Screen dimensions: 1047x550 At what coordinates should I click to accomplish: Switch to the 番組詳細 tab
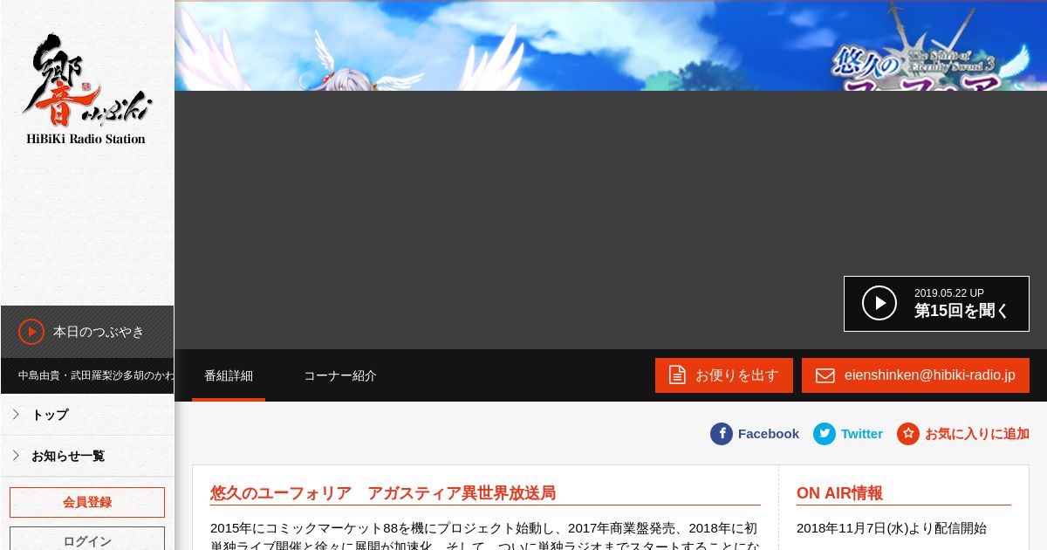[x=229, y=375]
